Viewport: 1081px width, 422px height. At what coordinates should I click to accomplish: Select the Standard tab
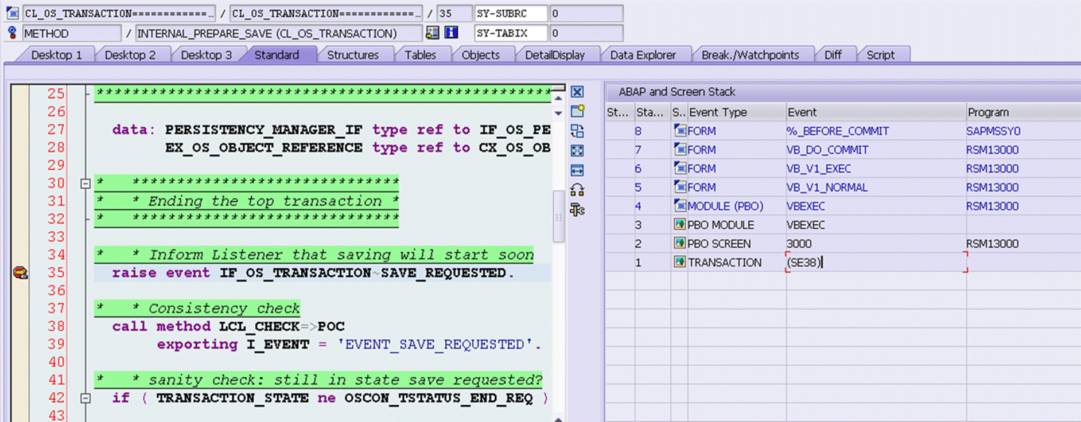(277, 55)
